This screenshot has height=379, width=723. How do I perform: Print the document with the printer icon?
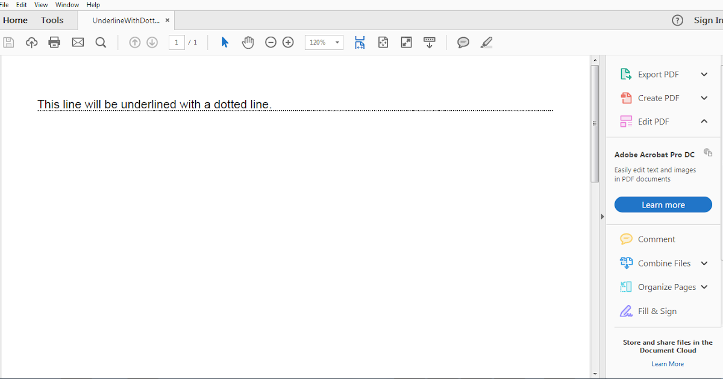(x=54, y=42)
